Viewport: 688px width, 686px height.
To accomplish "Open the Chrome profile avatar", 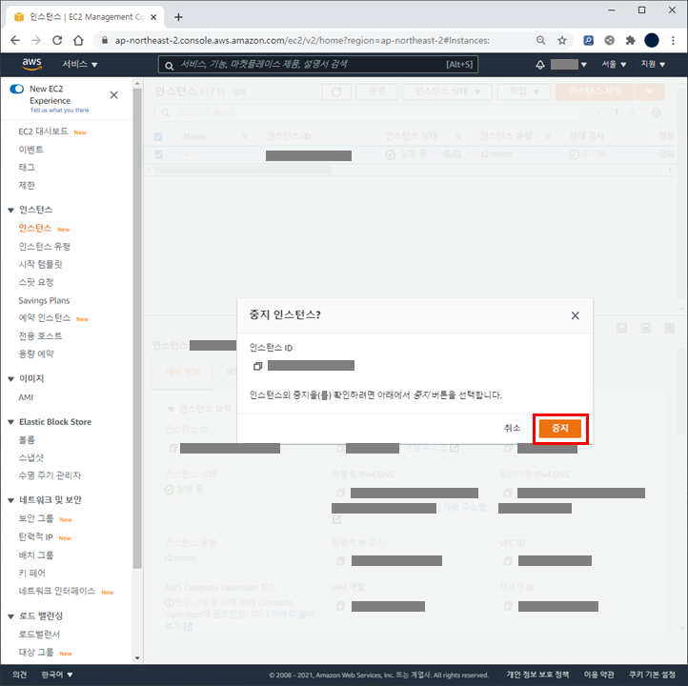I will (652, 40).
